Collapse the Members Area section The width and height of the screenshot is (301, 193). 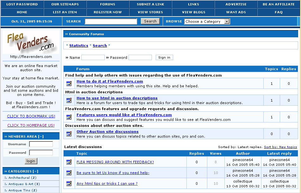41,136
